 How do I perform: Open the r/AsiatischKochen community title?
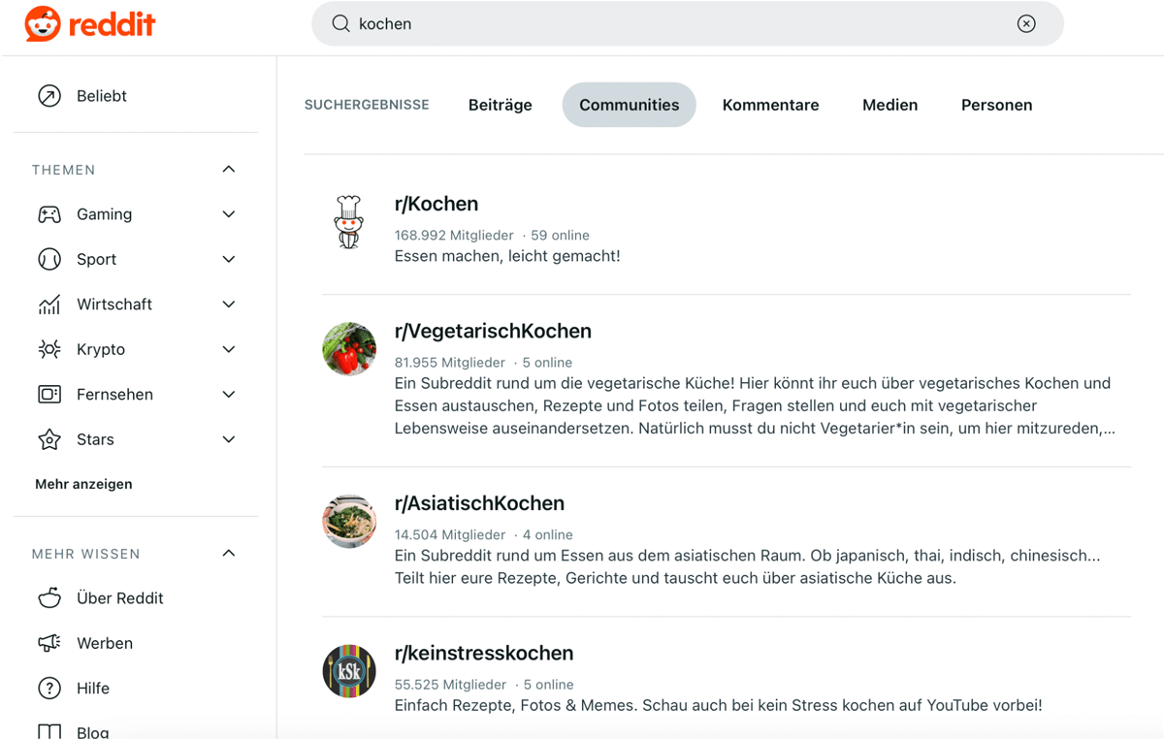coord(479,503)
